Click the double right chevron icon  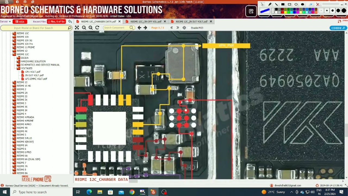178,28
